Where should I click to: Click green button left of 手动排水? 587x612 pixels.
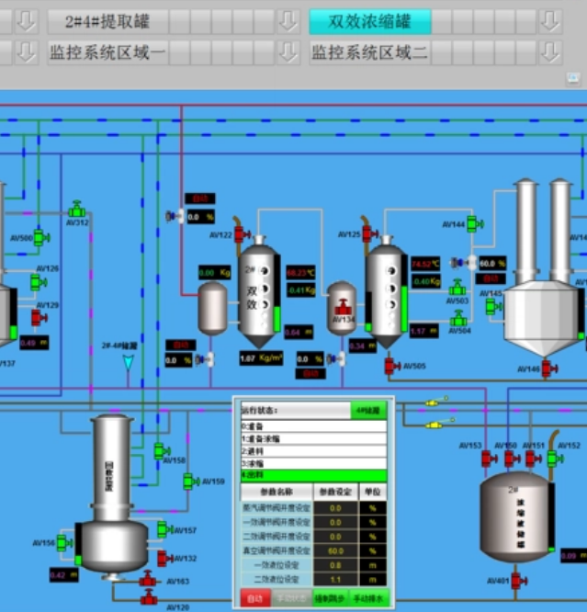(330, 598)
